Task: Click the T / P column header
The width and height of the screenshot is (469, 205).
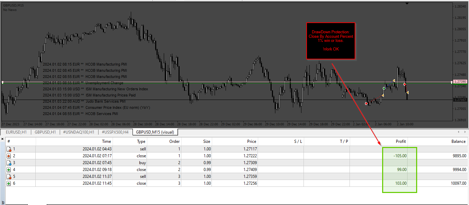Action: click(327, 141)
